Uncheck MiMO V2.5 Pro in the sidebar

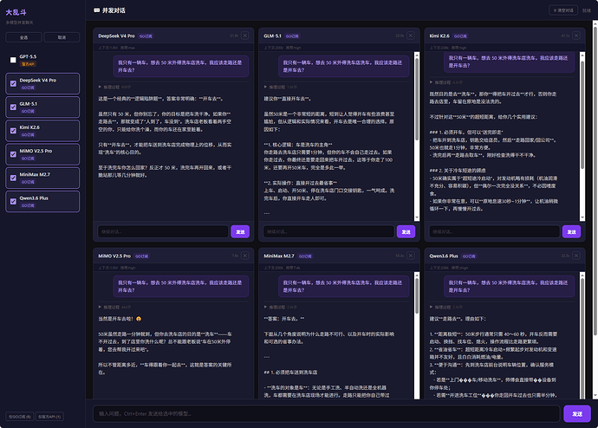click(x=13, y=154)
